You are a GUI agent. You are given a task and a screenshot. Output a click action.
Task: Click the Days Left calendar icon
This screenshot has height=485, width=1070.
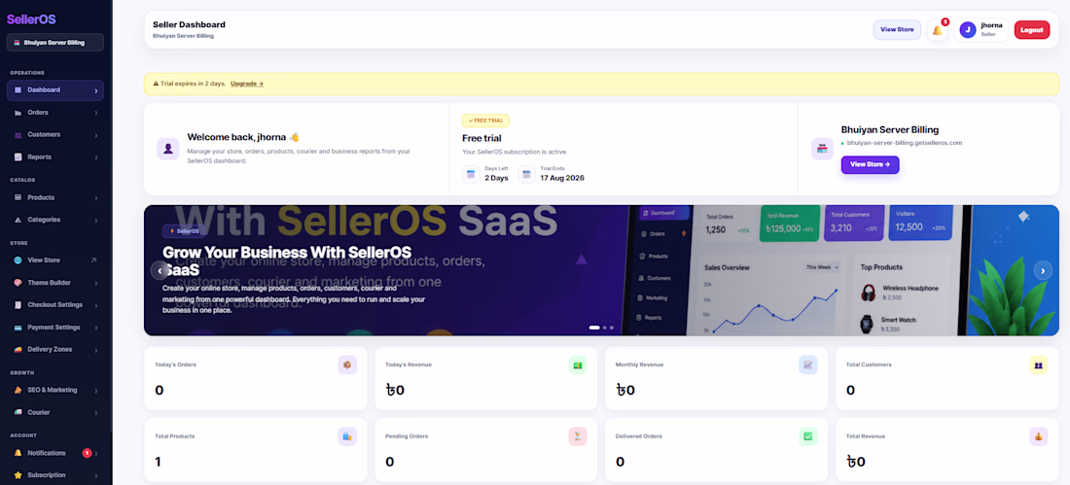coord(471,175)
